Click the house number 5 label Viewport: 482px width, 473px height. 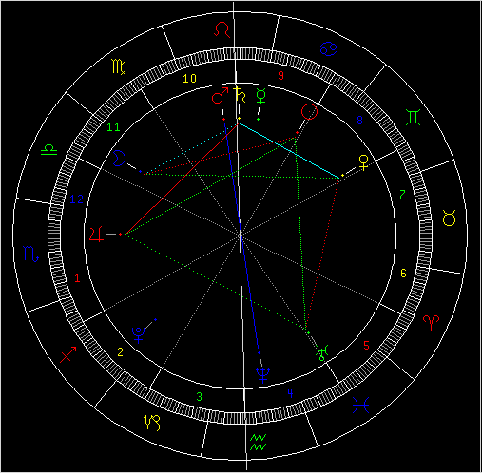click(366, 346)
